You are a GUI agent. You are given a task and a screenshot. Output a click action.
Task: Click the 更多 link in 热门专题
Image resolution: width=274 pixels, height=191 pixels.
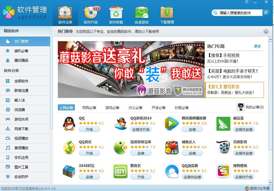(x=257, y=46)
